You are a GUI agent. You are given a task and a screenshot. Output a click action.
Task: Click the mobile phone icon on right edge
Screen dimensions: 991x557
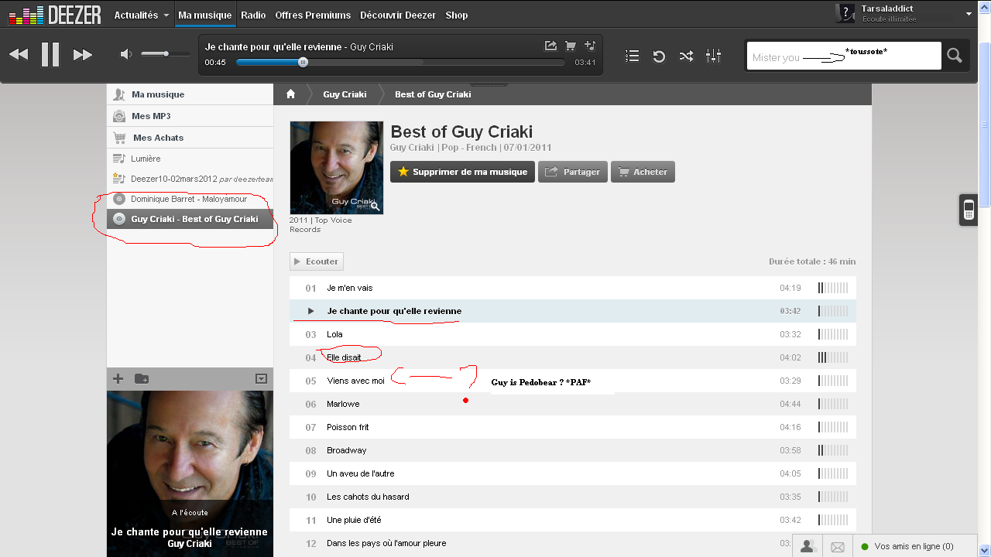969,209
